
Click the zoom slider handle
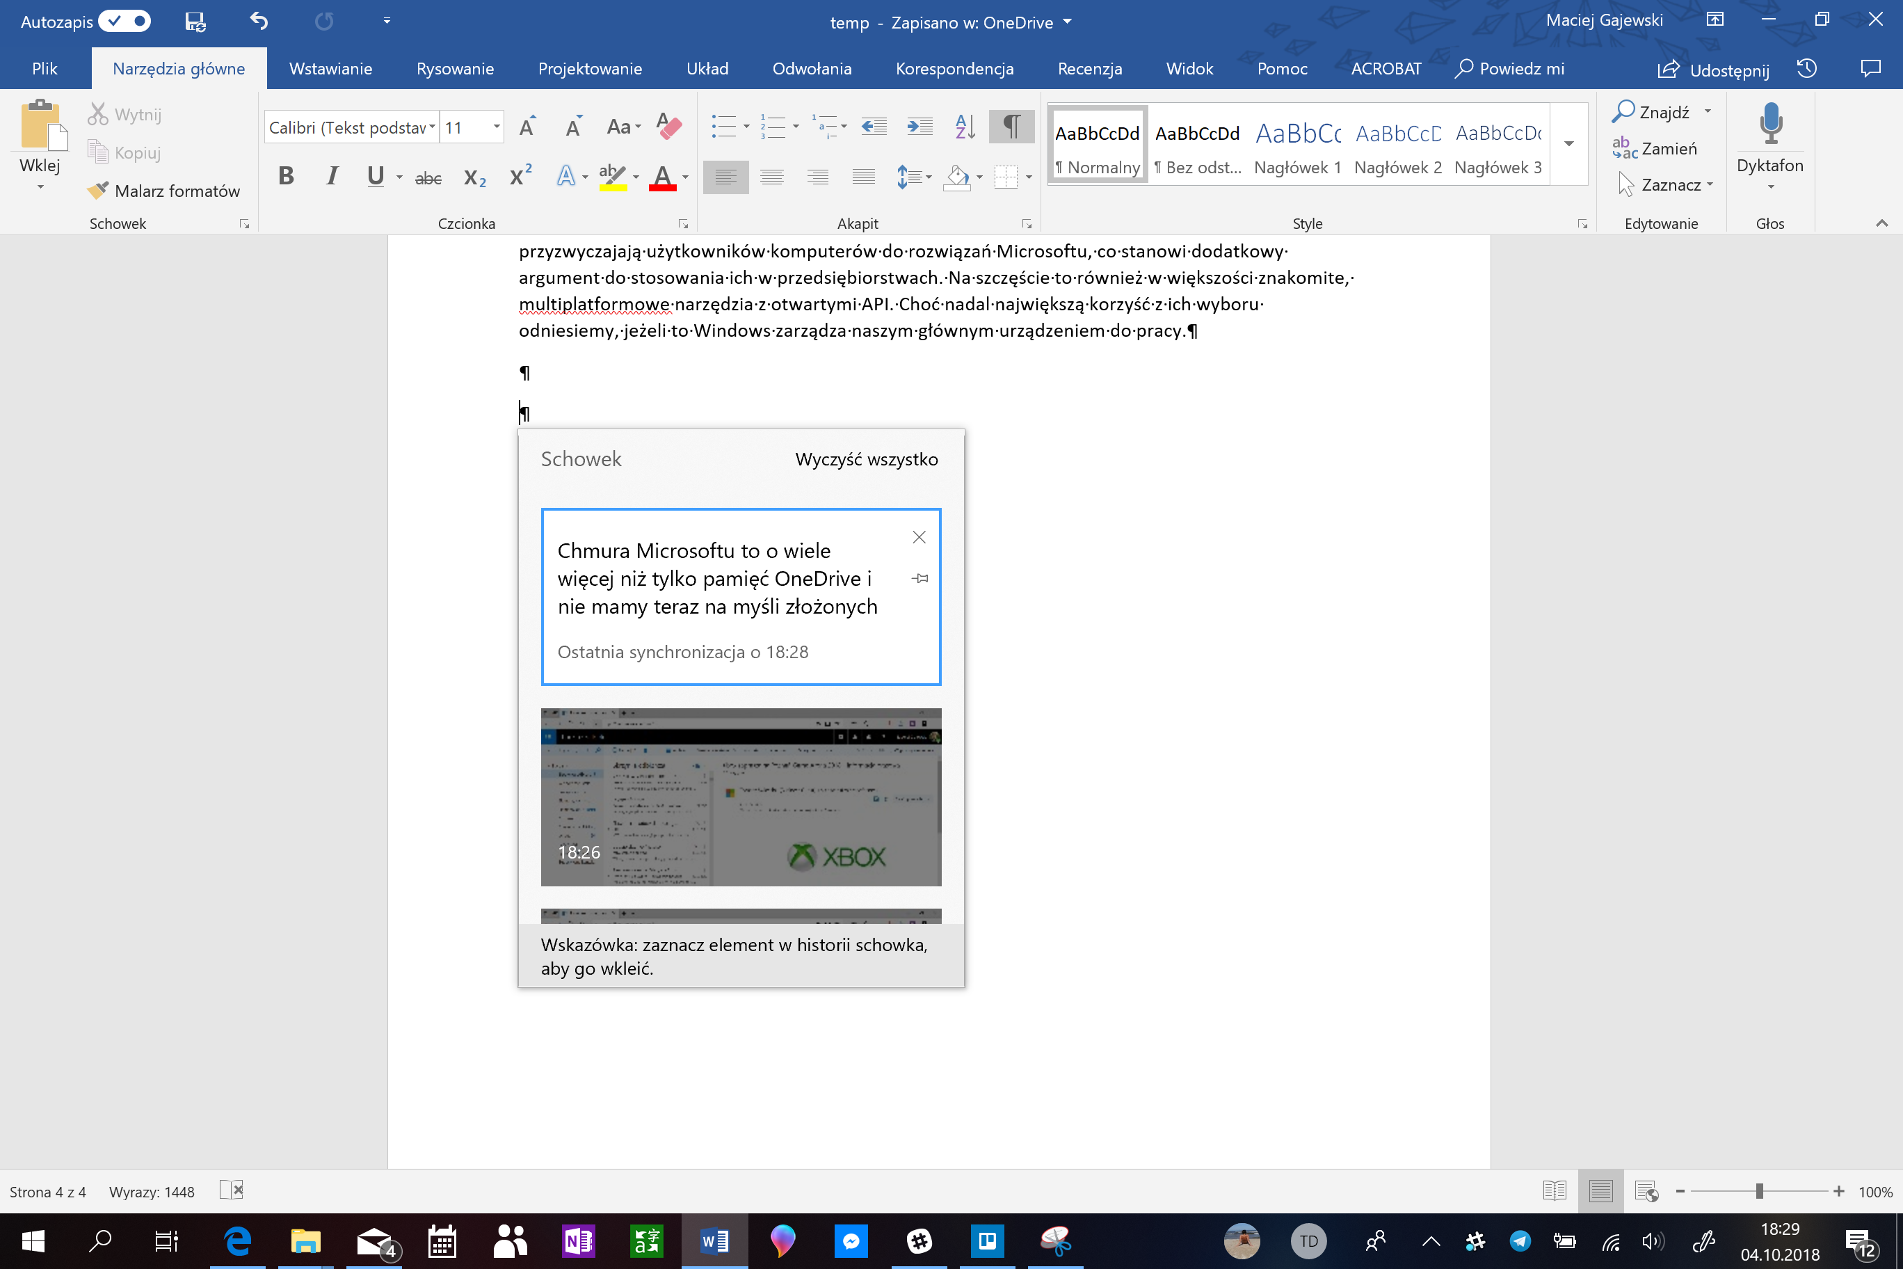coord(1759,1192)
